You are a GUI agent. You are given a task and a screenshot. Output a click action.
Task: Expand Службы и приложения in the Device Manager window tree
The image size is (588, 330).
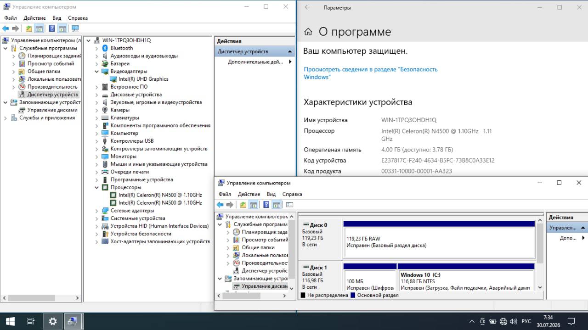click(x=6, y=118)
